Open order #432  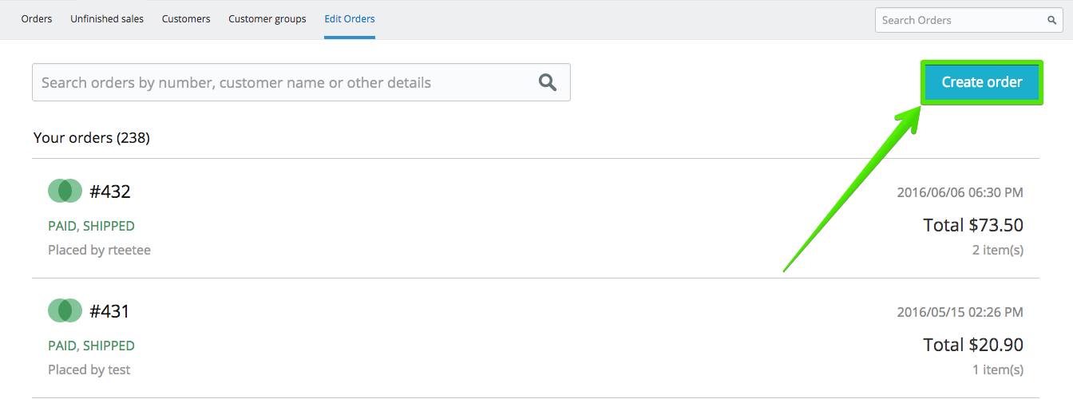[110, 192]
